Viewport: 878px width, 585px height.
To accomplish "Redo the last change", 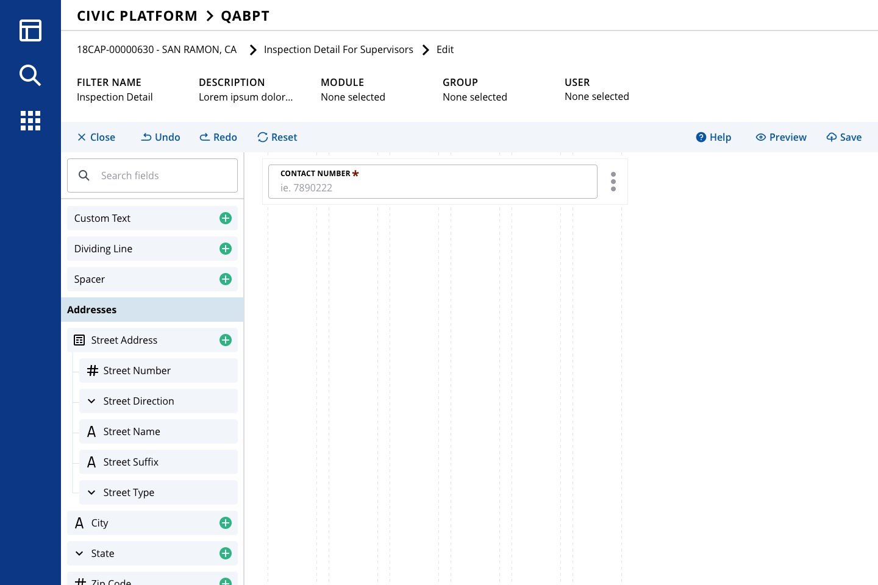I will pyautogui.click(x=218, y=137).
